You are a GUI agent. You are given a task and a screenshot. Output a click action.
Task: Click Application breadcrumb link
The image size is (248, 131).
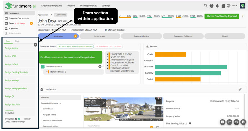(x=43, y=15)
